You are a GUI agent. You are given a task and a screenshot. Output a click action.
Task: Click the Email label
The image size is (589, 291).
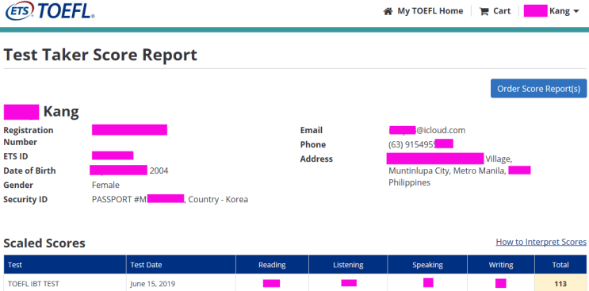tap(312, 130)
